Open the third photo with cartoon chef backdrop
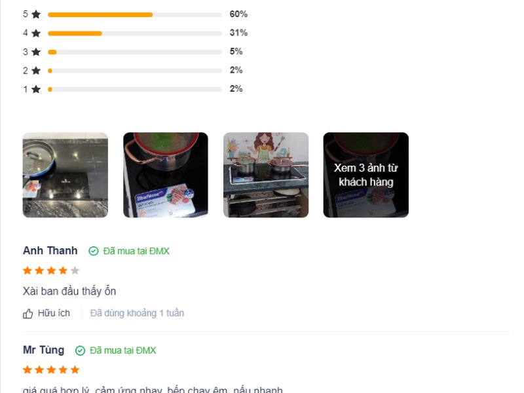Image resolution: width=524 pixels, height=393 pixels. (x=266, y=175)
